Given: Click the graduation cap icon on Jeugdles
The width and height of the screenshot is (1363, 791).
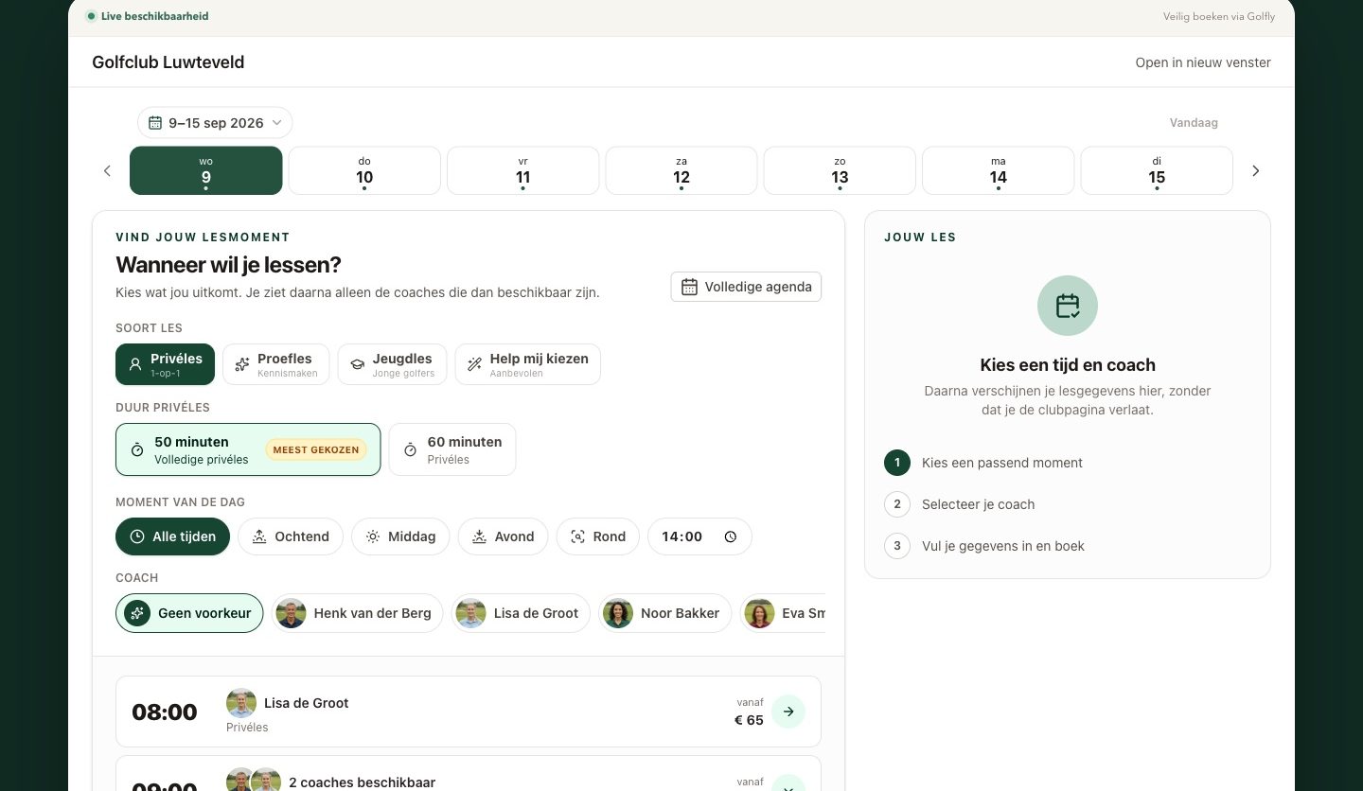Looking at the screenshot, I should (357, 364).
